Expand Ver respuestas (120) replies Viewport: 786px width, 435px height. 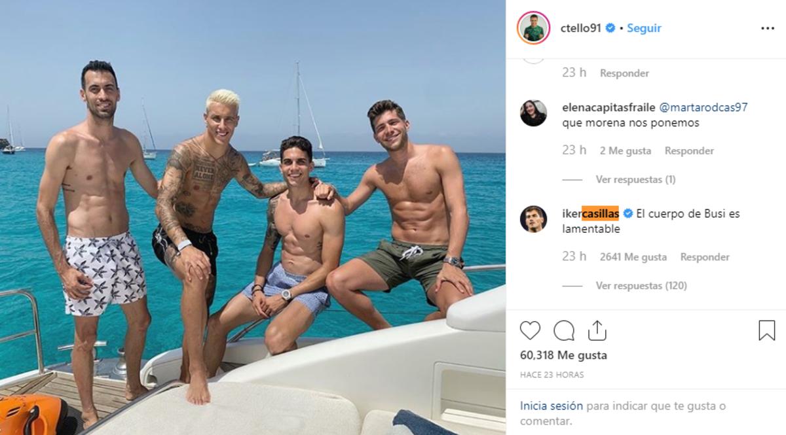pyautogui.click(x=641, y=285)
